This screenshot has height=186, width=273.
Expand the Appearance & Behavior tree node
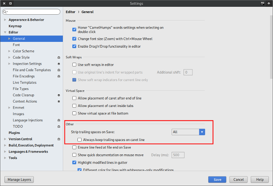(x=5, y=20)
